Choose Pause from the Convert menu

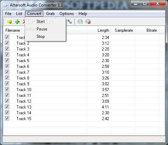point(45,29)
